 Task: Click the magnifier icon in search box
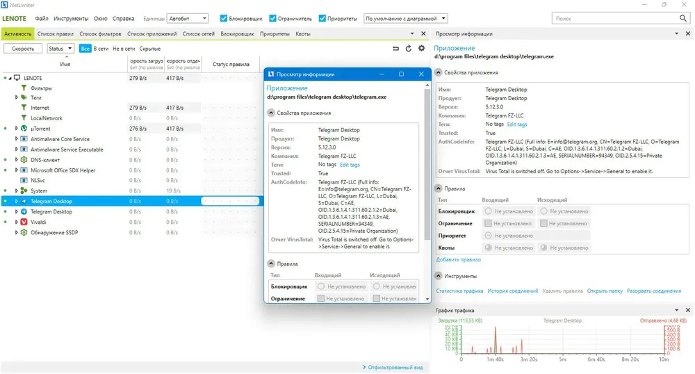click(x=681, y=19)
